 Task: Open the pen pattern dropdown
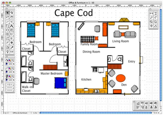tap(12, 76)
